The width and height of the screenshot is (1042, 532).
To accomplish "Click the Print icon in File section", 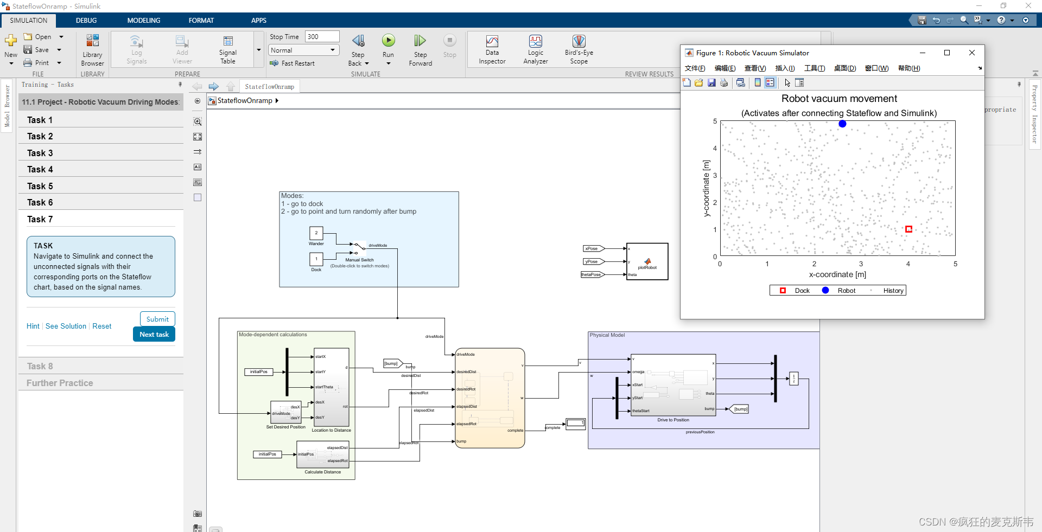I will point(28,63).
